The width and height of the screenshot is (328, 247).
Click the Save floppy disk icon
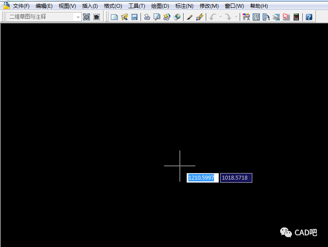(134, 17)
